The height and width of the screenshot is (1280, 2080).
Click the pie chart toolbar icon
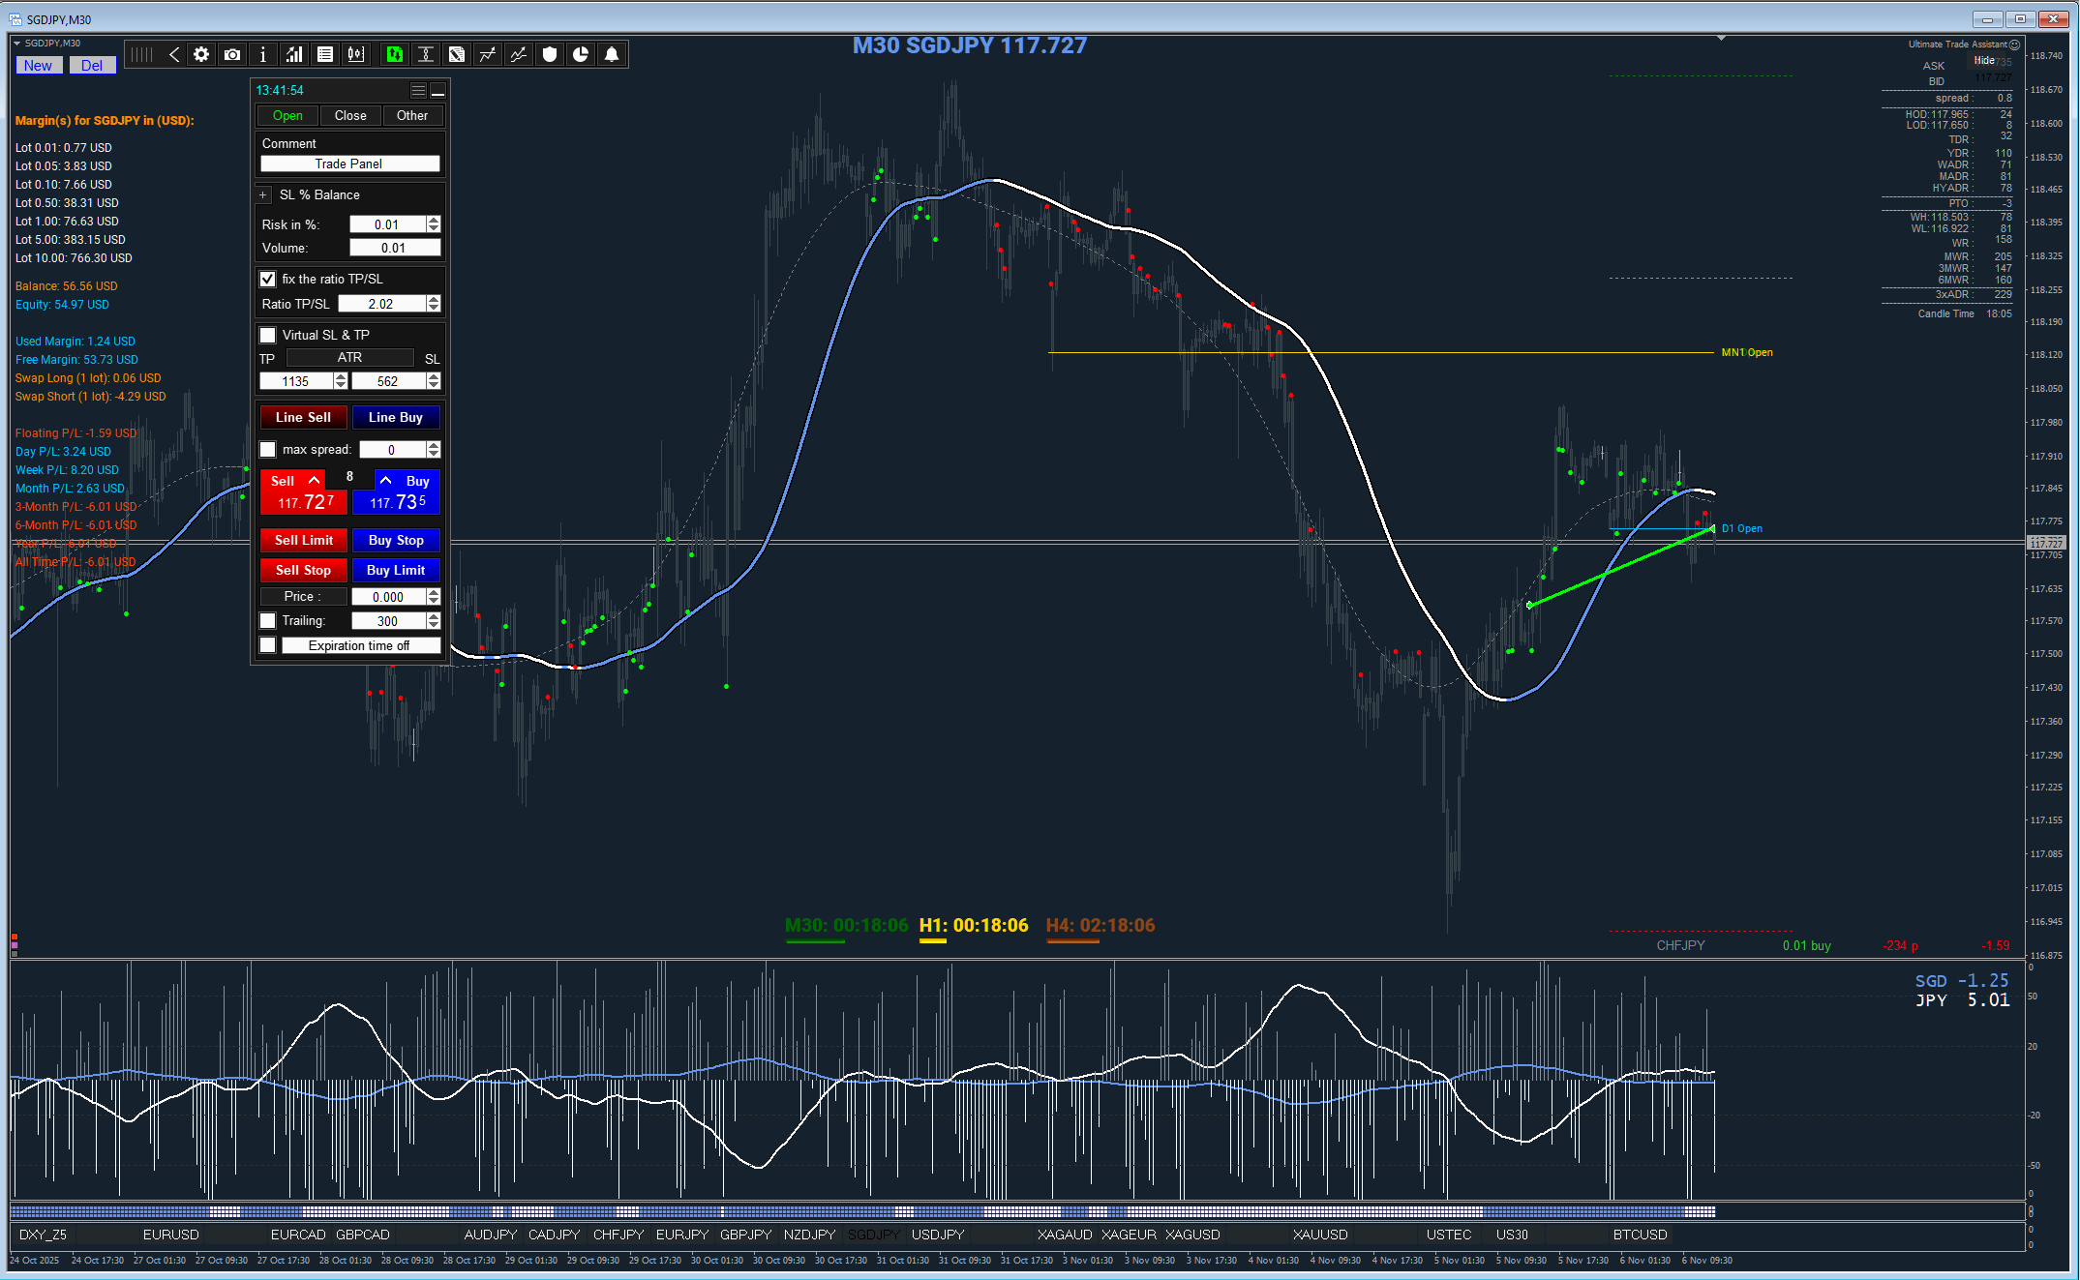coord(581,55)
